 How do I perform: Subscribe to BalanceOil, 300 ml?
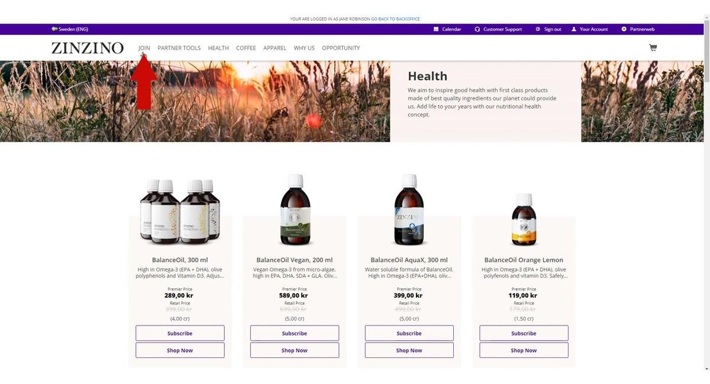point(180,333)
